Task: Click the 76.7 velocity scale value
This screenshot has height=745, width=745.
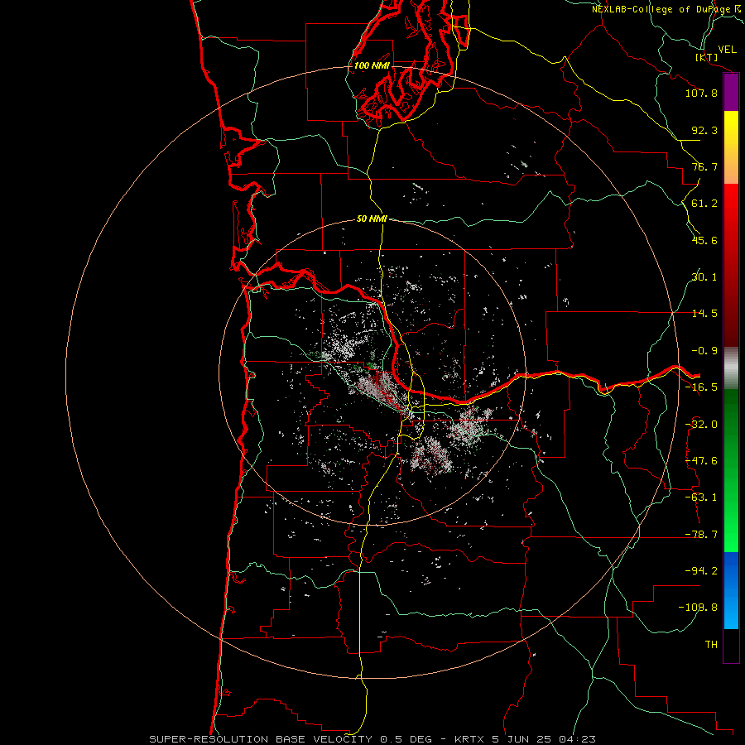Action: tap(704, 166)
